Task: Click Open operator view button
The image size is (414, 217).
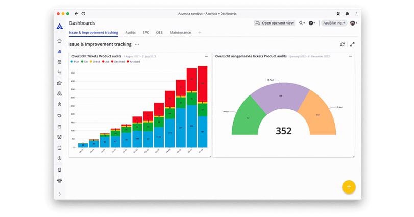Action: click(x=275, y=23)
